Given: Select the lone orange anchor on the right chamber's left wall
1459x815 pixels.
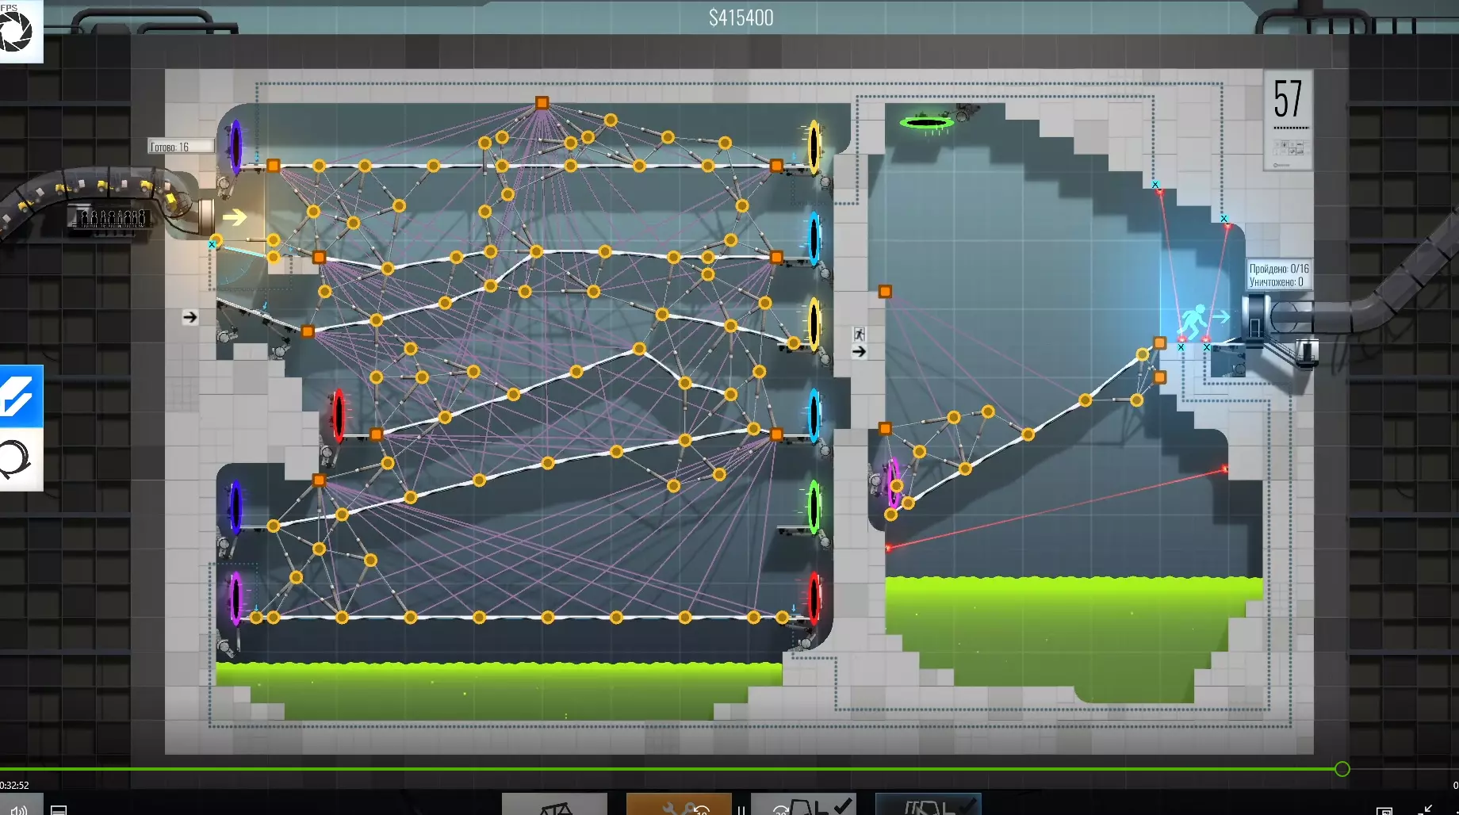Looking at the screenshot, I should (885, 292).
